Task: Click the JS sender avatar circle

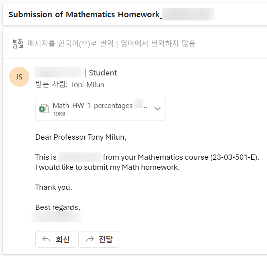Action: [19, 77]
